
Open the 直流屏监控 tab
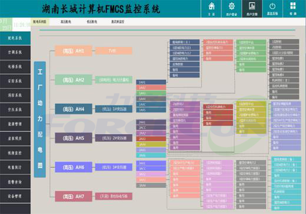(118, 22)
